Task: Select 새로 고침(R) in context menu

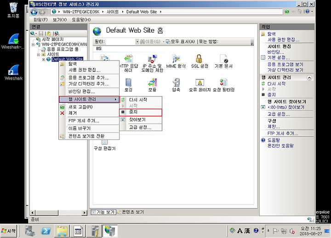Action: (x=89, y=107)
